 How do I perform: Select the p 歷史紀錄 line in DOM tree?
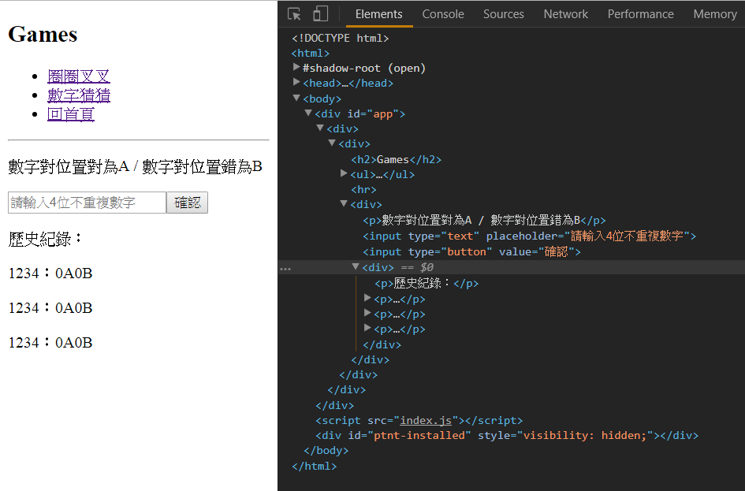click(427, 284)
